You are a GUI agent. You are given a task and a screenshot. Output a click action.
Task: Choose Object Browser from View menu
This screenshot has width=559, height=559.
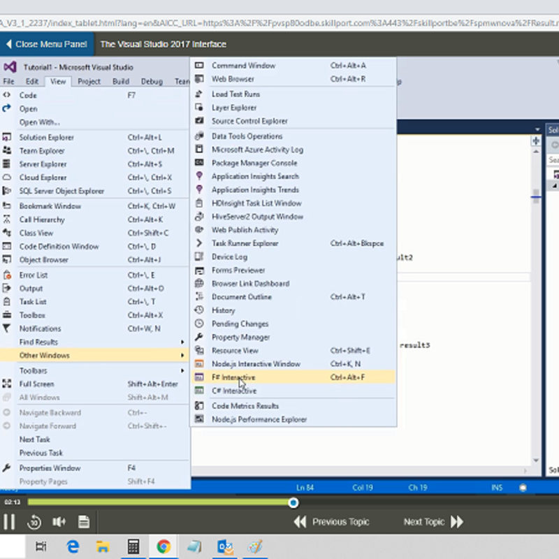[x=94, y=259]
